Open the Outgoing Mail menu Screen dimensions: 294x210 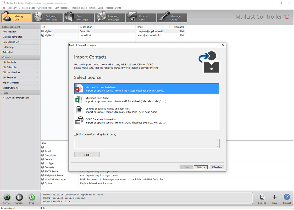[45, 8]
